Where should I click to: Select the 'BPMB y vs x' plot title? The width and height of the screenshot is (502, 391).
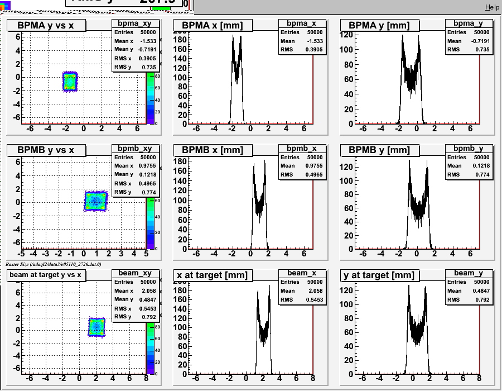click(x=46, y=150)
